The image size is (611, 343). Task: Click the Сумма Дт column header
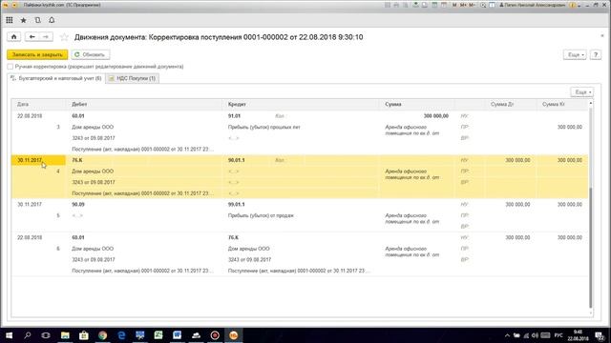tap(502, 104)
